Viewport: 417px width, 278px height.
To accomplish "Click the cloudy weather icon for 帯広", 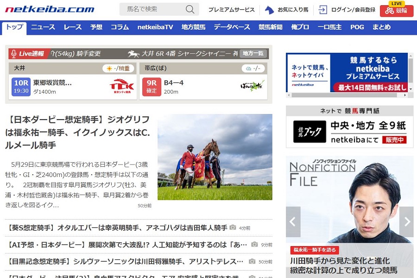I will 248,69.
